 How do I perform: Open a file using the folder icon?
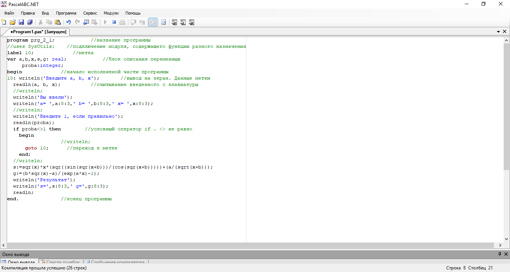12,22
